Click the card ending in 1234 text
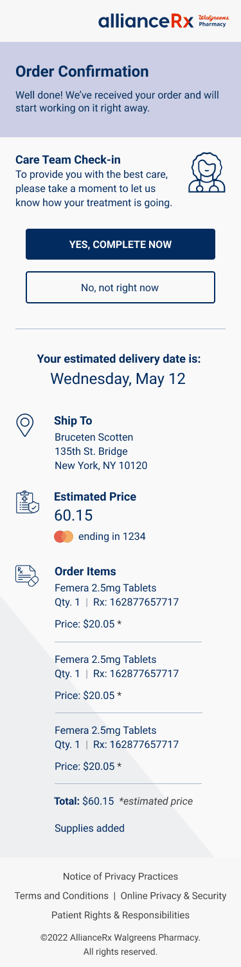241x967 pixels. [x=112, y=536]
